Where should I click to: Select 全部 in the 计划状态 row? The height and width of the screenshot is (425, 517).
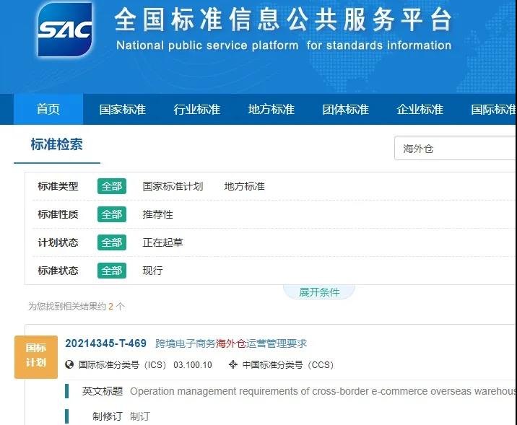[x=112, y=242]
